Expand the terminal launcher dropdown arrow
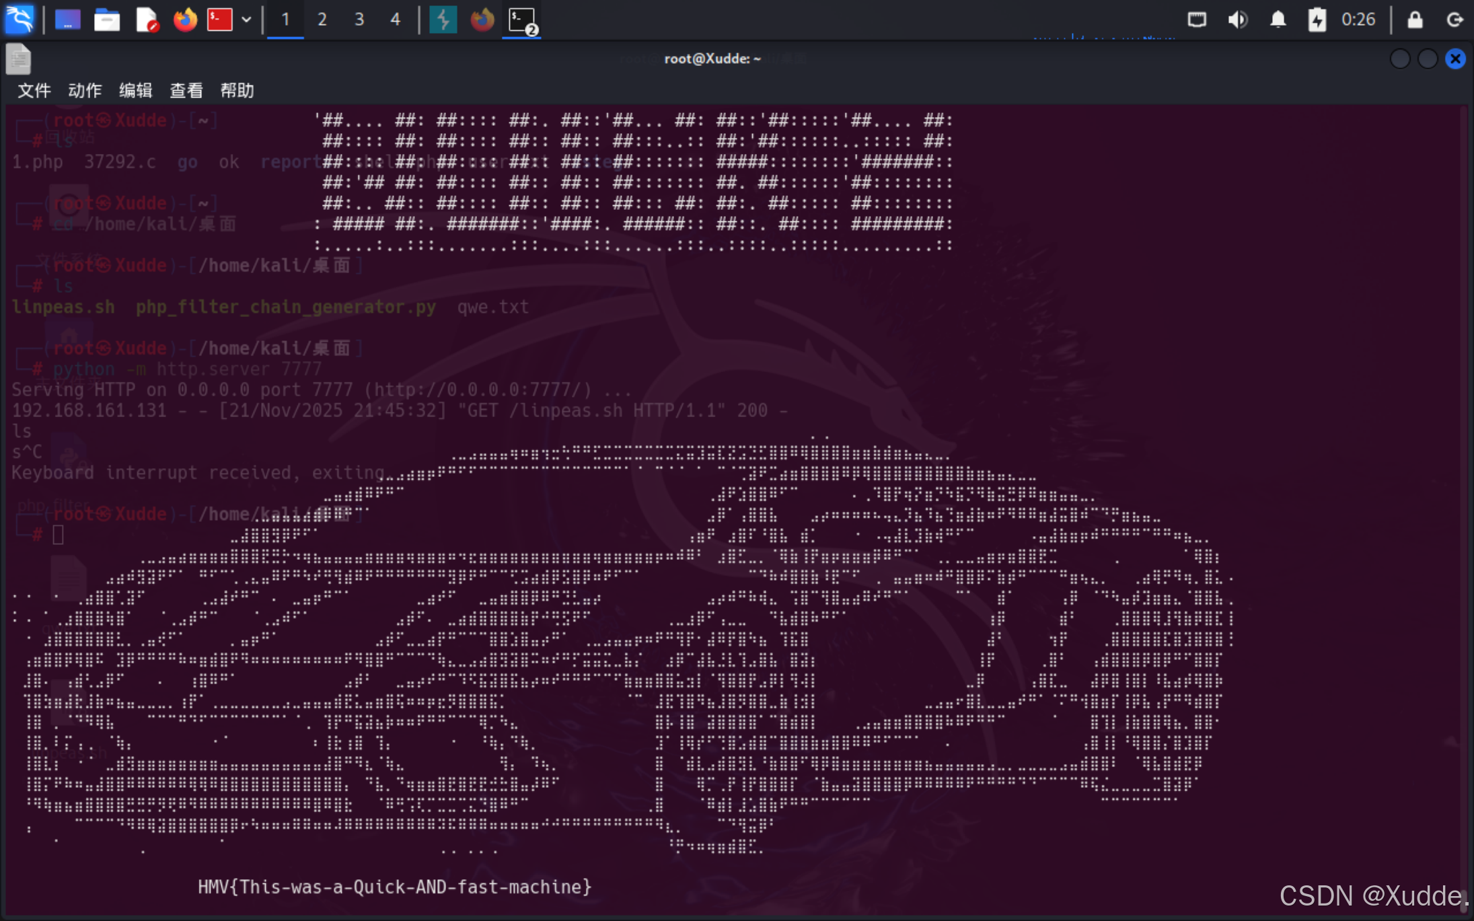This screenshot has width=1474, height=921. pos(246,20)
